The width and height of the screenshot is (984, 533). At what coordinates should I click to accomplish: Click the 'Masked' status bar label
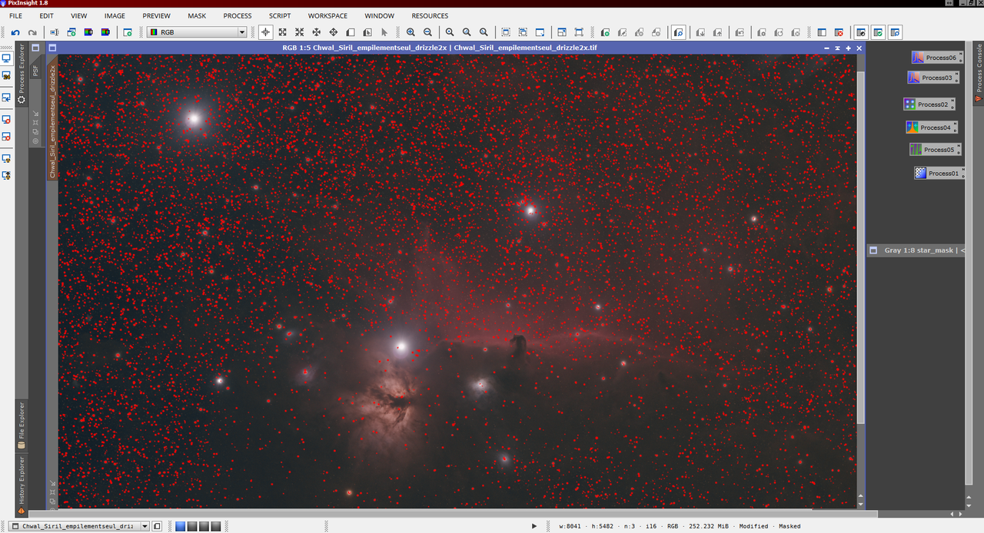pyautogui.click(x=789, y=526)
